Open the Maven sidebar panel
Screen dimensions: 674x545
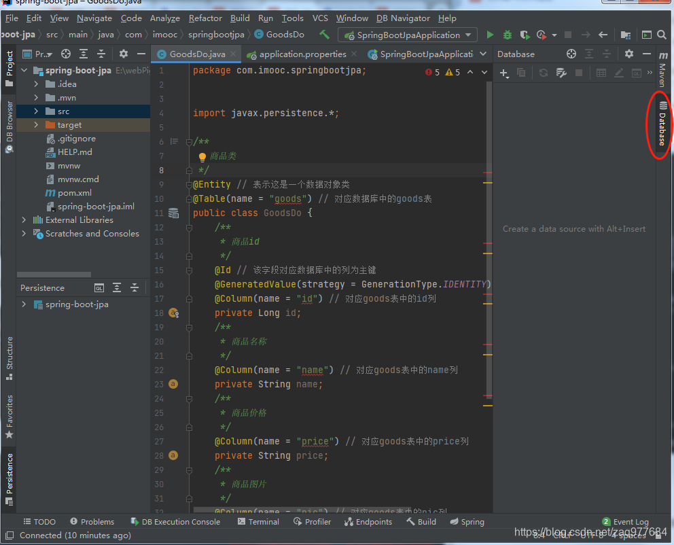[664, 71]
